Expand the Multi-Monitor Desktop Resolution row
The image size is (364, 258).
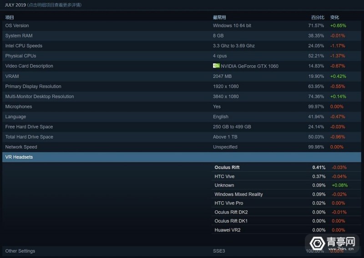182,96
